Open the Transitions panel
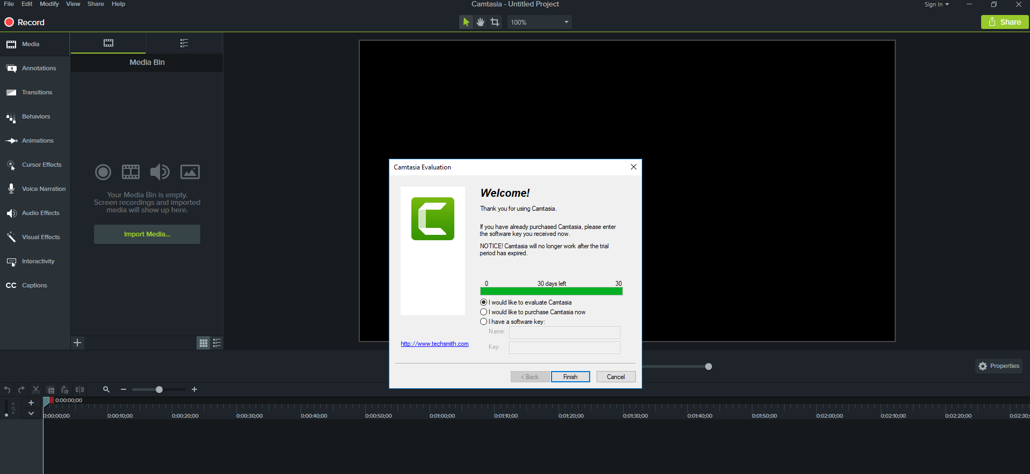The height and width of the screenshot is (474, 1030). pyautogui.click(x=35, y=92)
